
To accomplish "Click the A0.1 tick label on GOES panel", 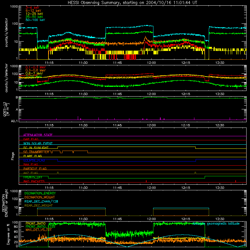I will (14, 121).
